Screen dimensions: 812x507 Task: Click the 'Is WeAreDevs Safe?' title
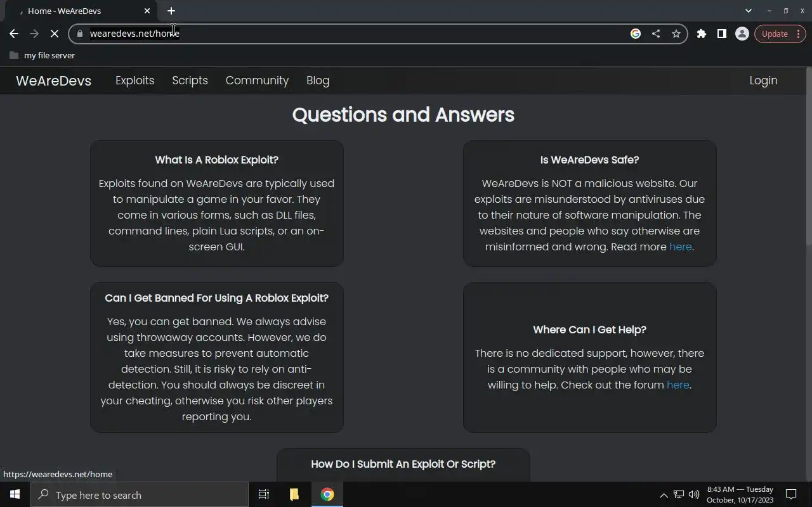(589, 160)
